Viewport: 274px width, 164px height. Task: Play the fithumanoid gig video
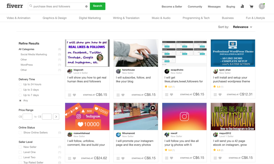pyautogui.click(x=153, y=108)
